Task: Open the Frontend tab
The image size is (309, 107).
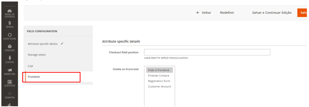Action: coord(34,77)
